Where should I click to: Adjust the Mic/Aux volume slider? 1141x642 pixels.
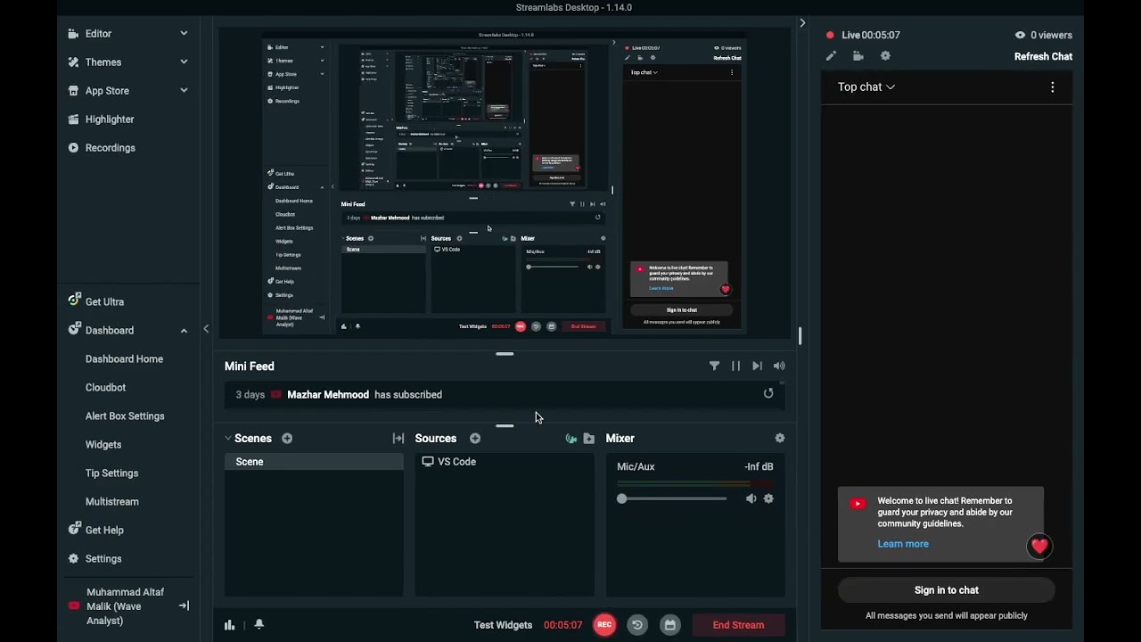tap(672, 498)
